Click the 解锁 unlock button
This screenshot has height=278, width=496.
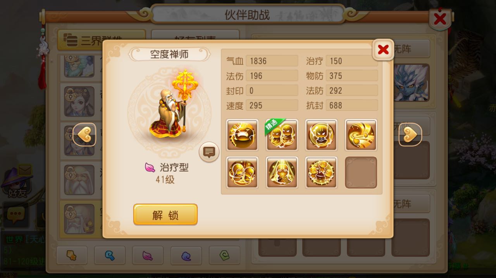165,215
